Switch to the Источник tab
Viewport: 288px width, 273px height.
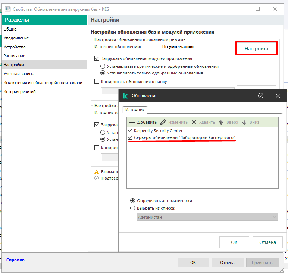(135, 110)
